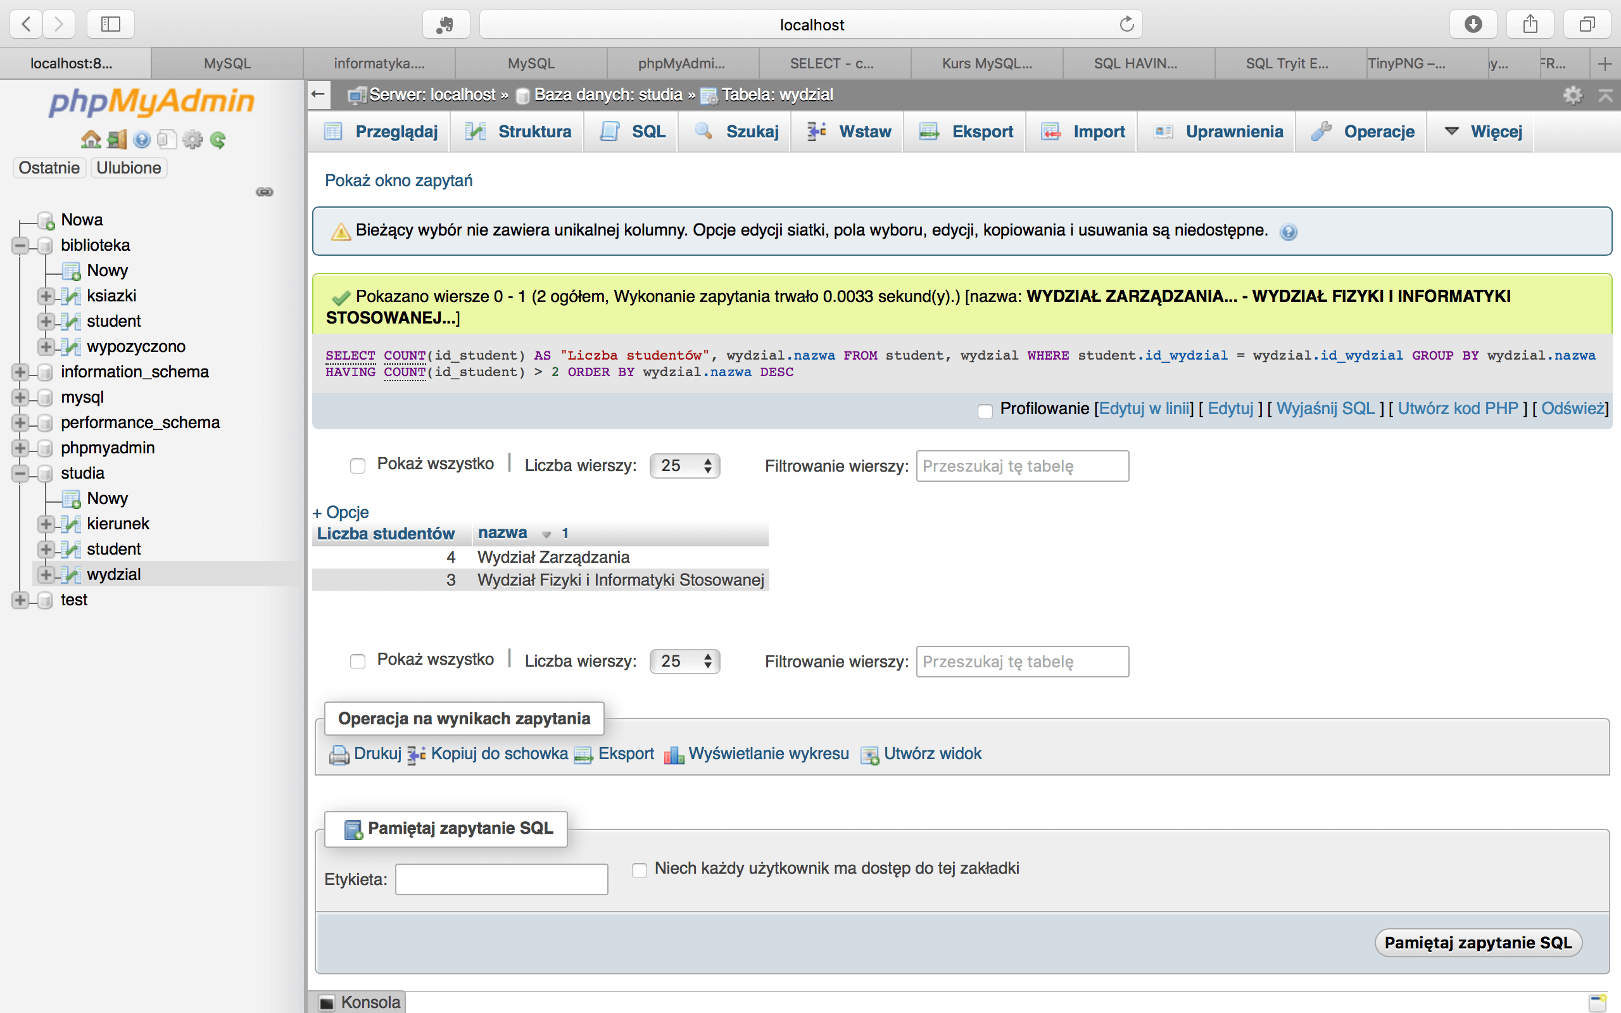
Task: Click the link-with-main-panel chain icon
Action: point(265,192)
